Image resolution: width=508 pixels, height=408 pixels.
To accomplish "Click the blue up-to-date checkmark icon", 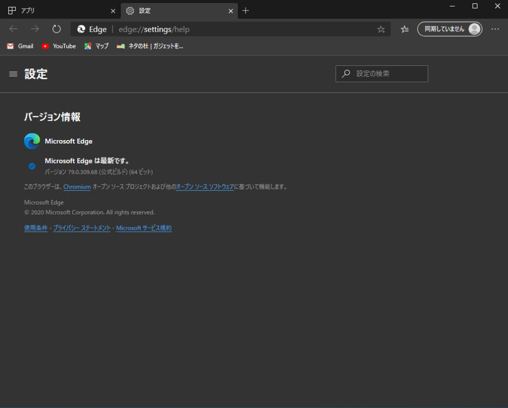I will pyautogui.click(x=32, y=166).
